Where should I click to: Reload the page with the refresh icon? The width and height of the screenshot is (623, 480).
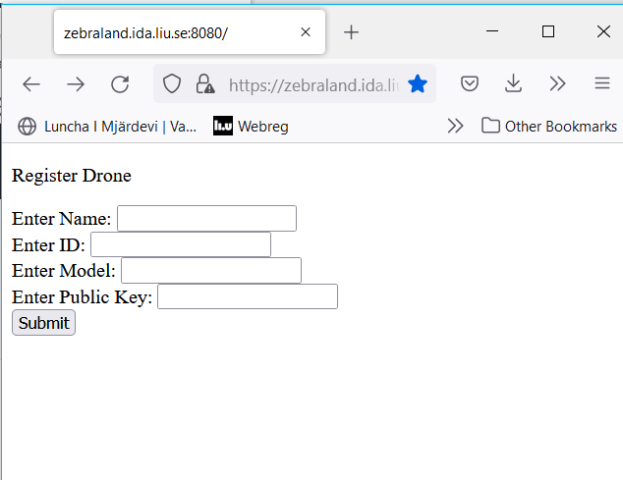coord(120,84)
